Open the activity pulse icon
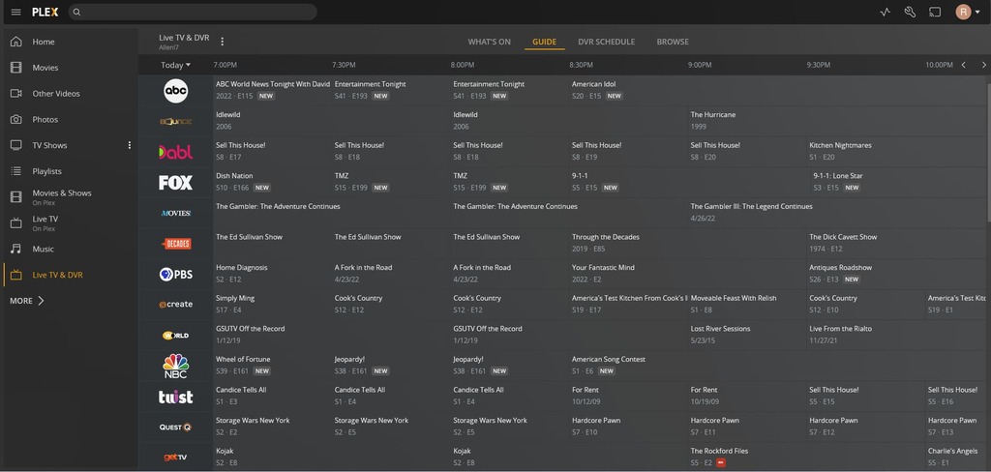This screenshot has width=991, height=472. (x=885, y=12)
